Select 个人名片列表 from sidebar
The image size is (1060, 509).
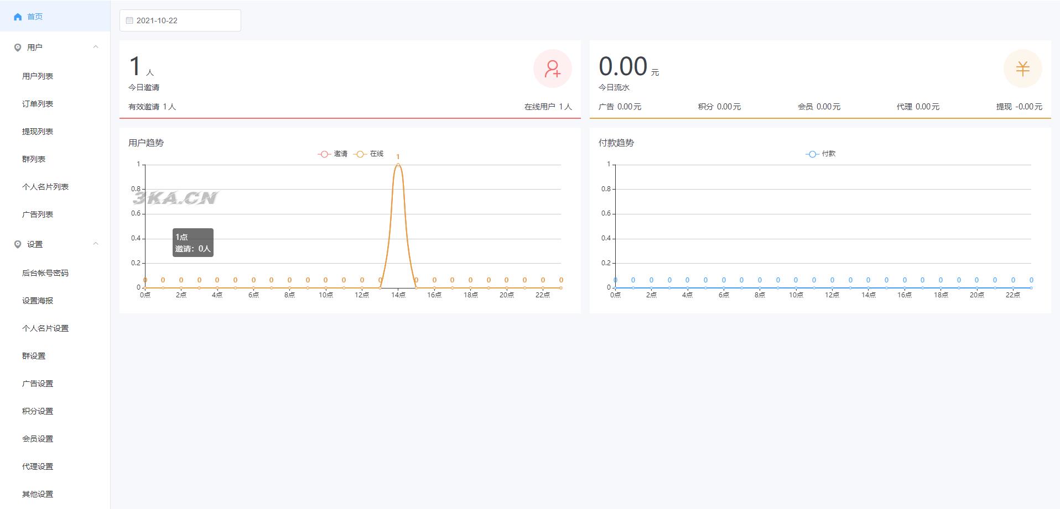point(45,187)
